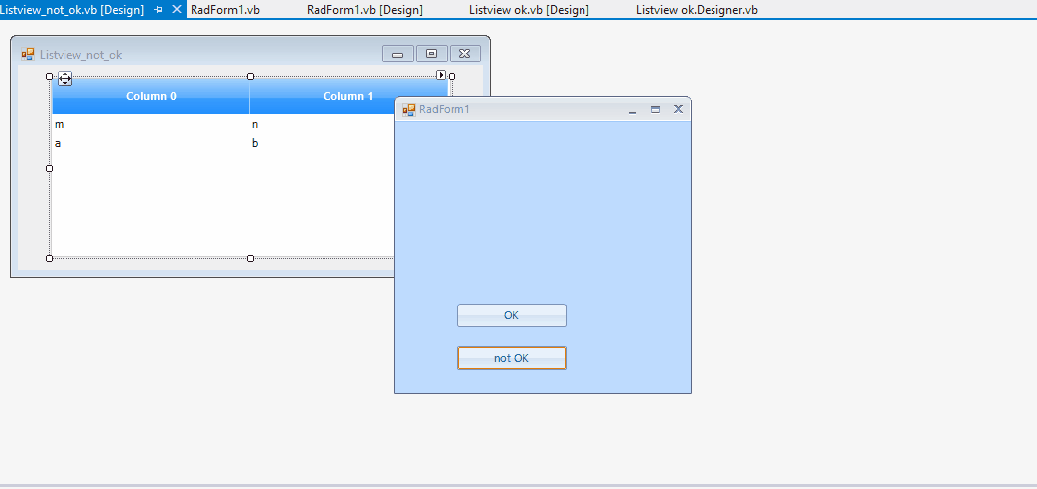Maximize the RadForm1 window

click(x=655, y=110)
